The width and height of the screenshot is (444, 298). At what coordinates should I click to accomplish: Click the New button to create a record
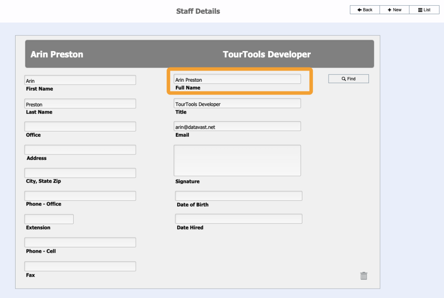click(394, 9)
